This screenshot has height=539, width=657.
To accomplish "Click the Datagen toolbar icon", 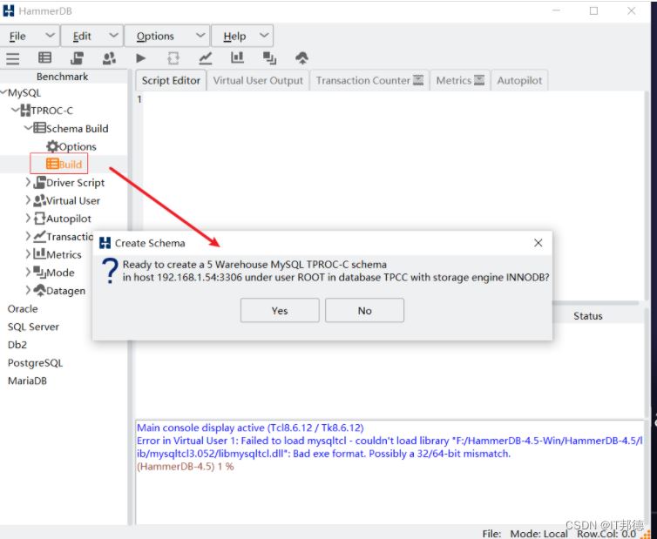I will point(301,58).
